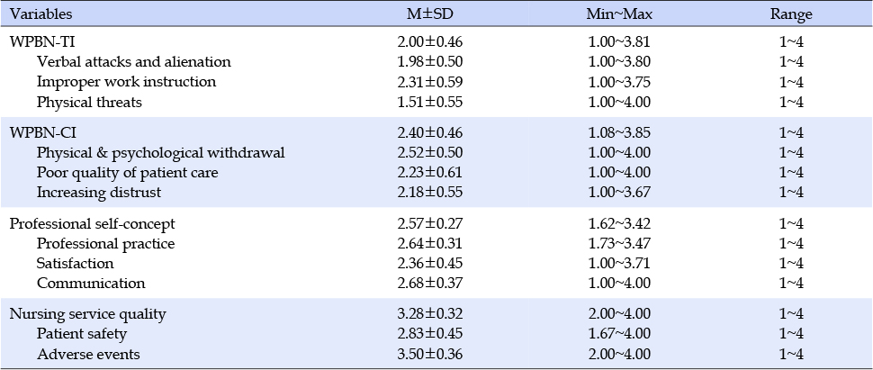Select the Adverse events row label
This screenshot has width=873, height=370.
coord(88,355)
